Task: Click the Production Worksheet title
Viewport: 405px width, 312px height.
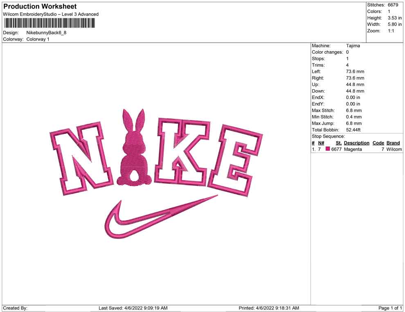Action: click(40, 6)
